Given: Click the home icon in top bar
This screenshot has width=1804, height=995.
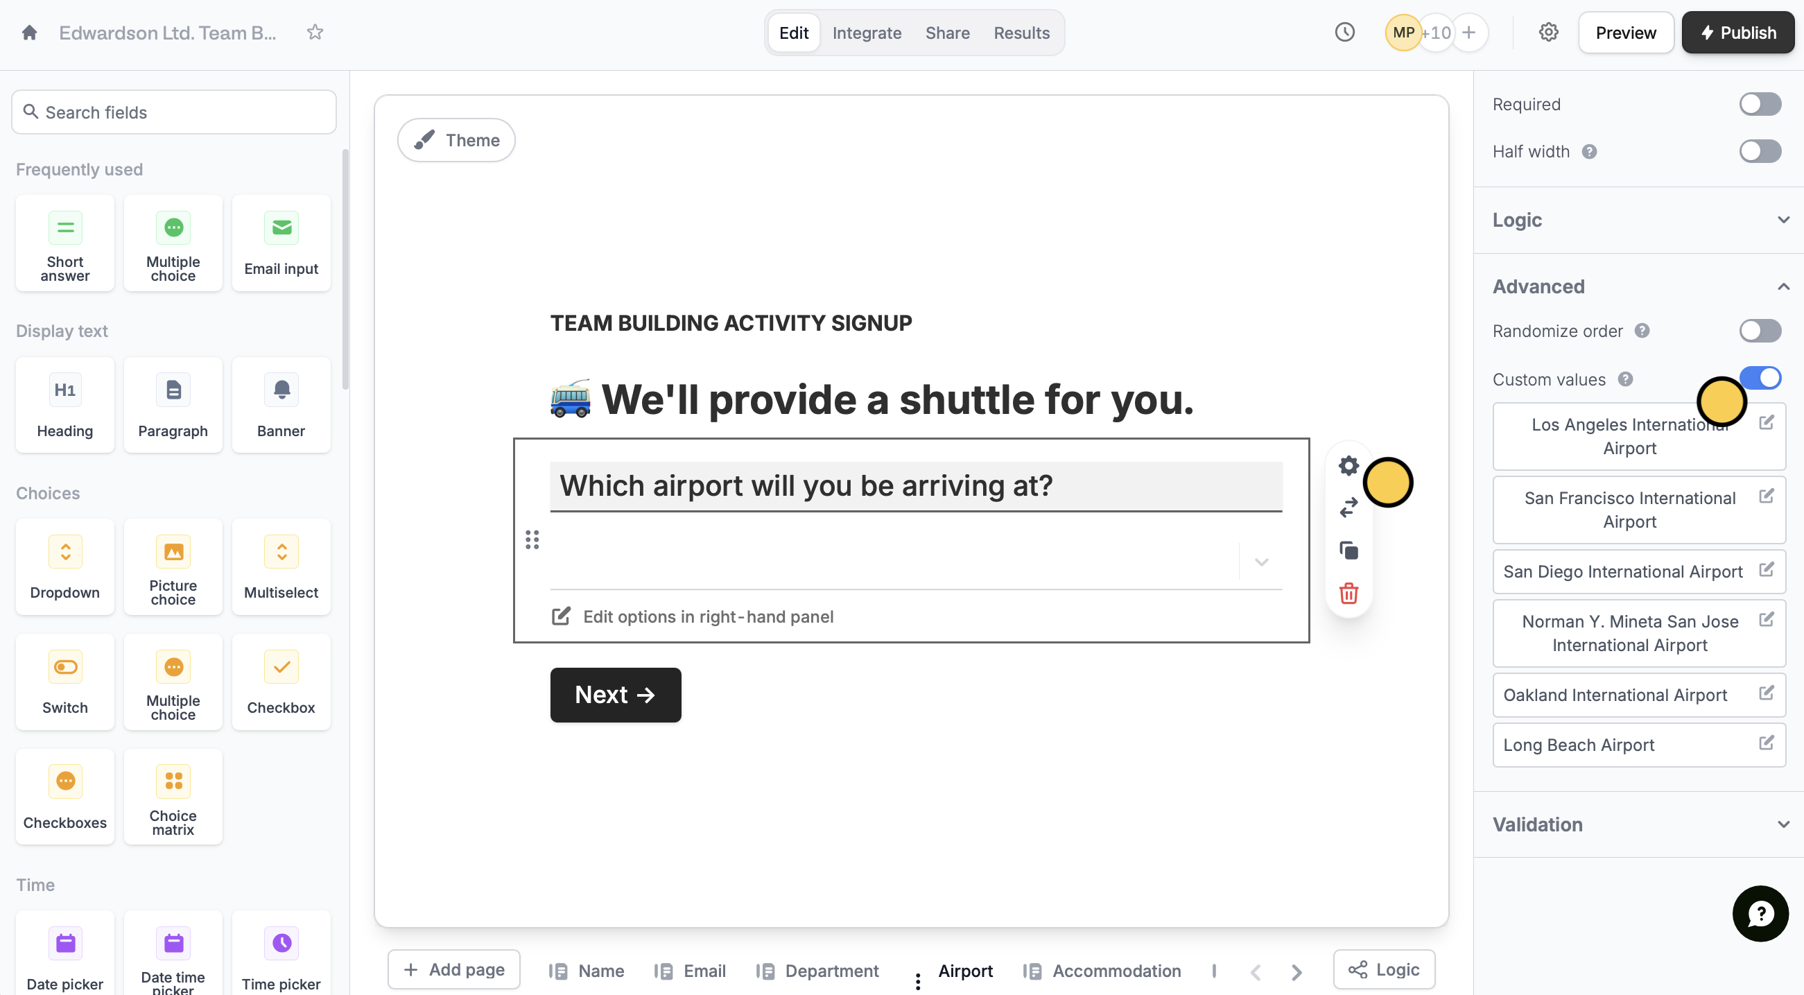Looking at the screenshot, I should click(29, 33).
